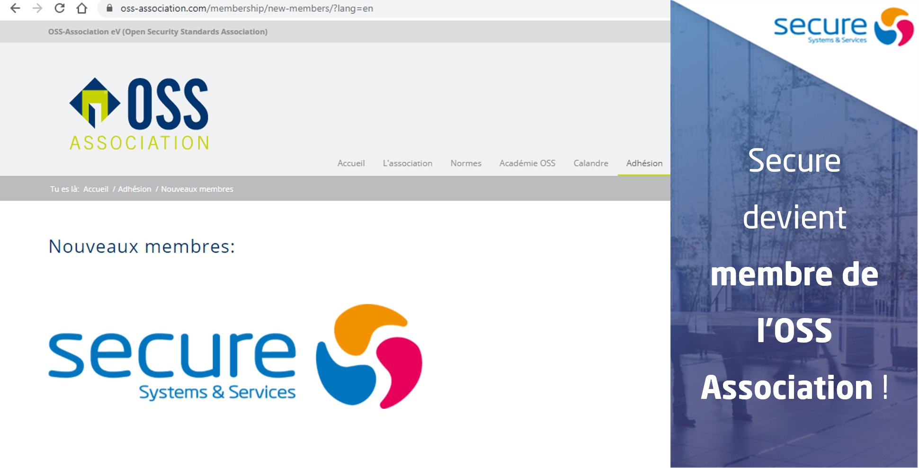Click the OSS Association logo
Viewport: 919px width, 468px height.
tap(139, 114)
